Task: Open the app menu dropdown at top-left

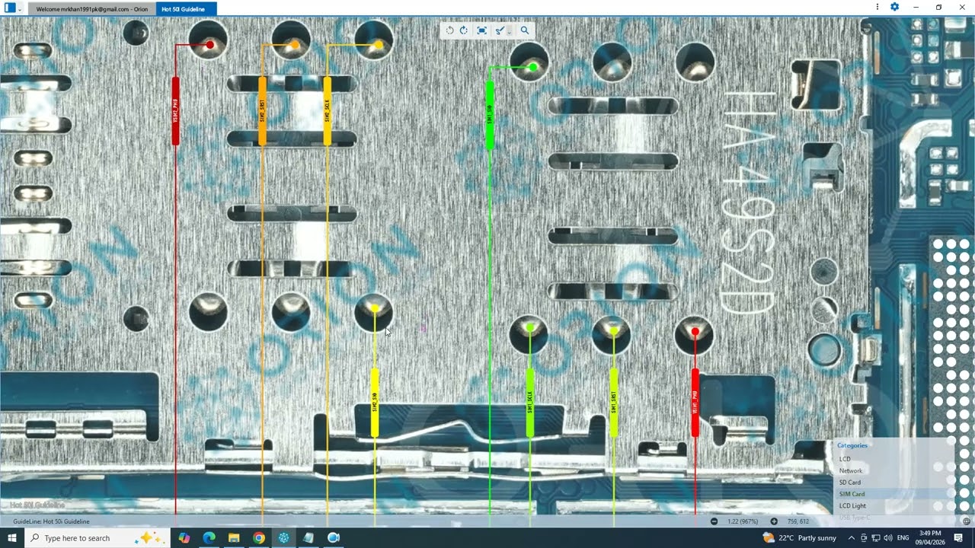Action: coord(20,9)
